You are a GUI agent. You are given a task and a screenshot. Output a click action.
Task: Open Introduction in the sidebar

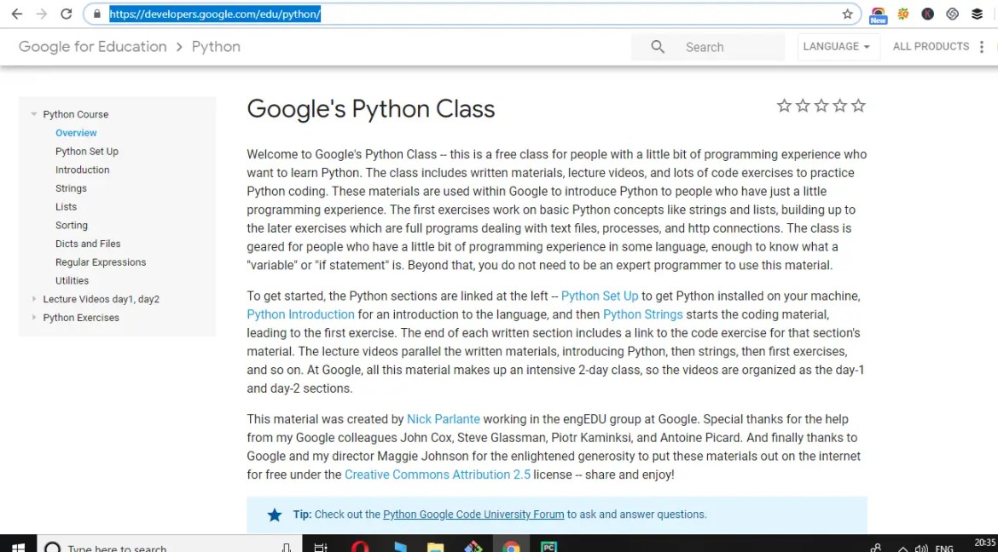point(82,170)
